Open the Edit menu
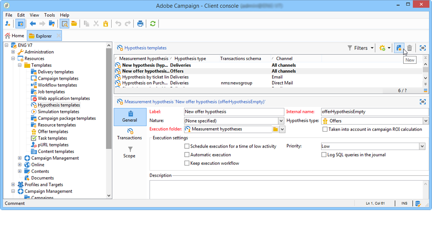Viewport: 432px width, 226px height. click(x=21, y=15)
